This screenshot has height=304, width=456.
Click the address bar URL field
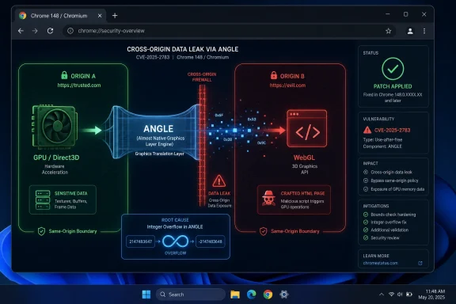[230, 31]
